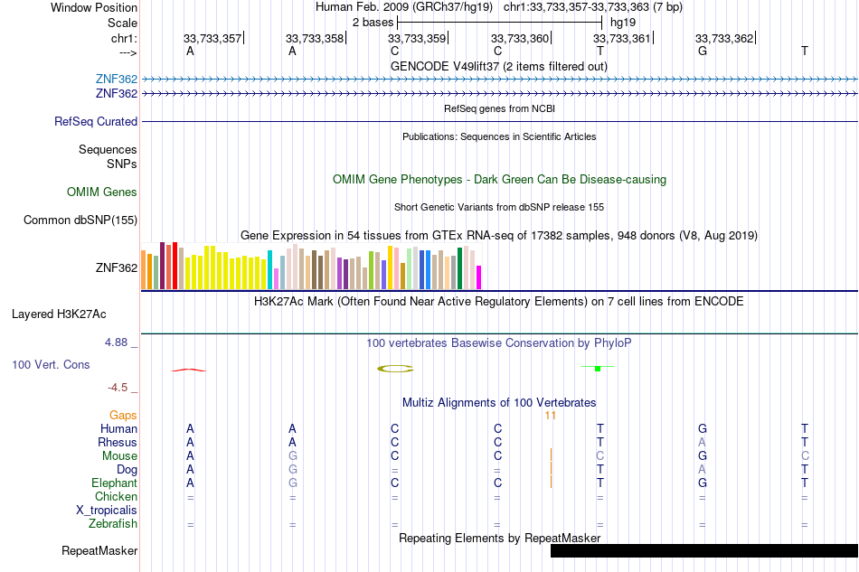Click the 4.88 PhyloP upper scale value
This screenshot has width=859, height=572.
coord(116,342)
